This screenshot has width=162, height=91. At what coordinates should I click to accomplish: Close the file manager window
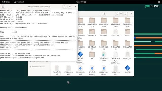pyautogui.click(x=131, y=14)
